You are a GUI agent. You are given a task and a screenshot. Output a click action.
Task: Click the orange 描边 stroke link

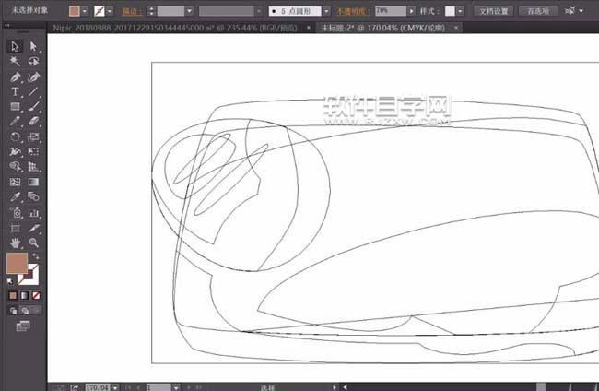pyautogui.click(x=132, y=11)
